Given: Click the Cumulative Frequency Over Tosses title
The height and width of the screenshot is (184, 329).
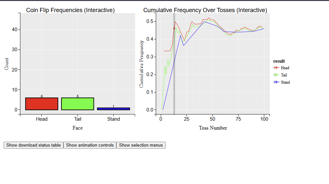Looking at the screenshot, I should pyautogui.click(x=205, y=10).
